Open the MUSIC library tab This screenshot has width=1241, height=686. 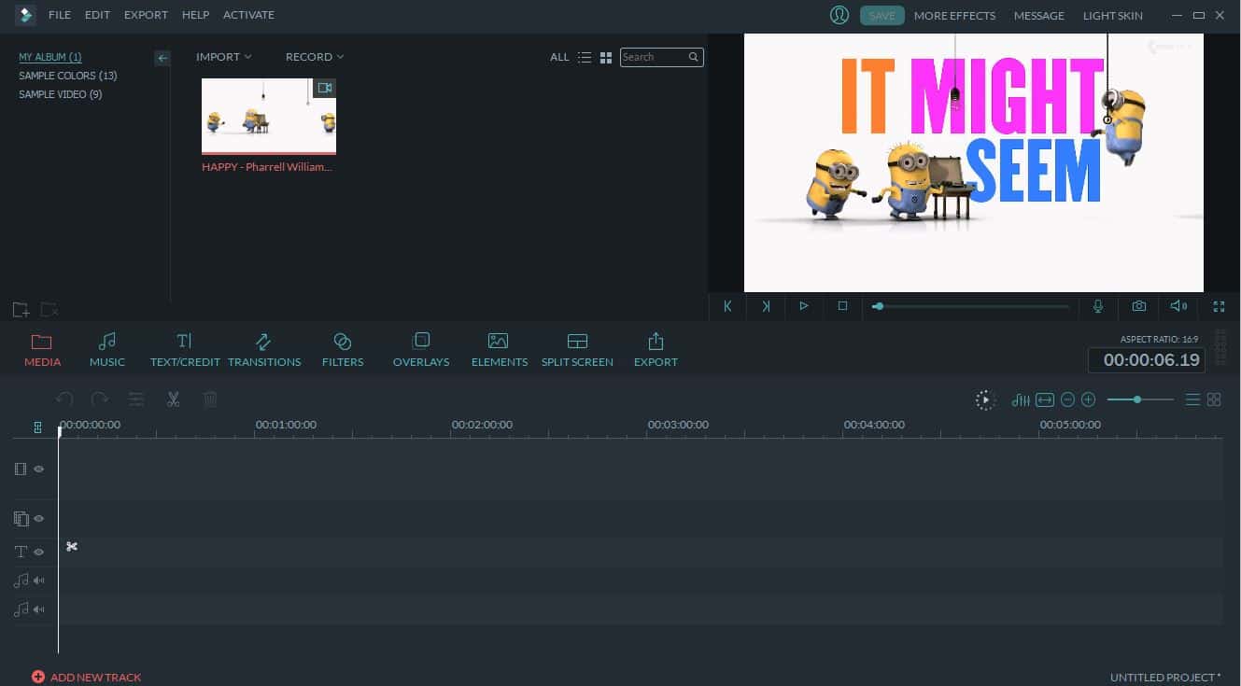coord(107,350)
